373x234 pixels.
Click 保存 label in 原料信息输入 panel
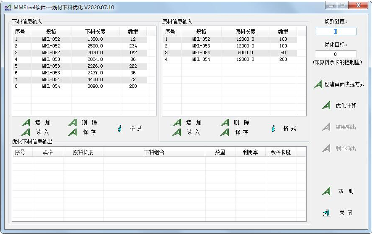[241, 132]
